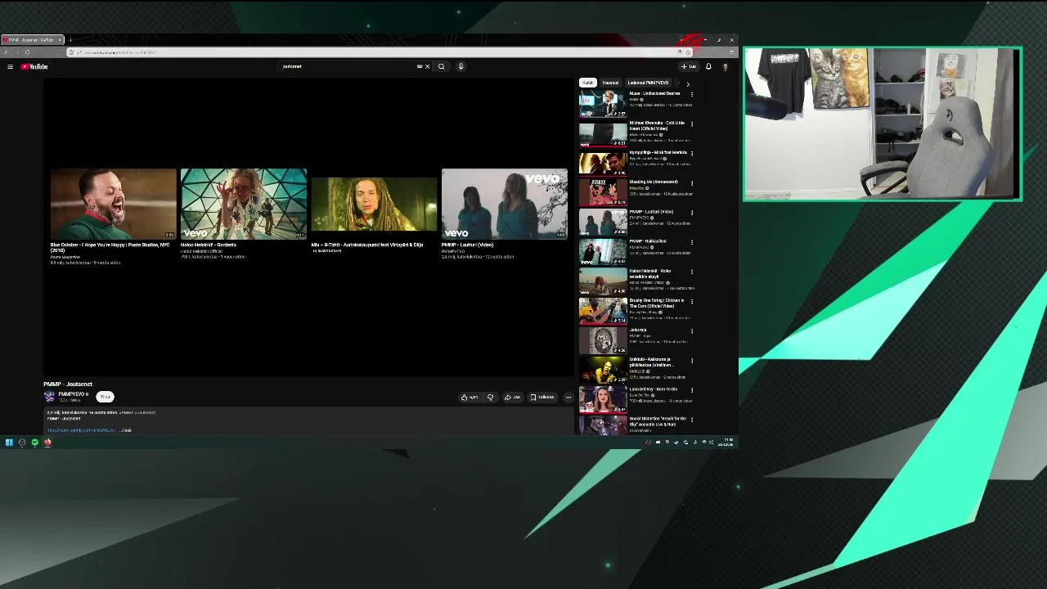Open more options for Lana Del Rey video
Image resolution: width=1047 pixels, height=589 pixels.
(692, 389)
